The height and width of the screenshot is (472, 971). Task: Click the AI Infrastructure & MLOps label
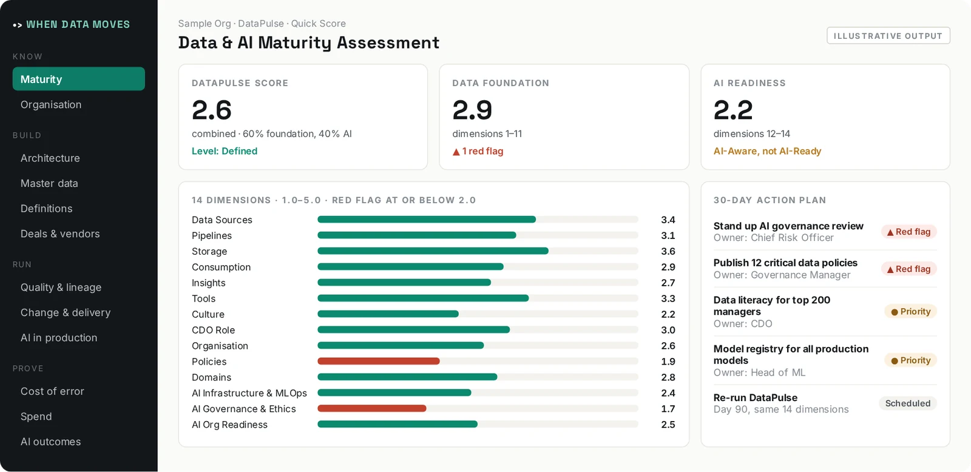coord(249,393)
